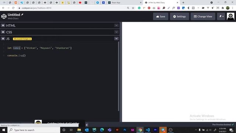
Task: Open File Explorer from the taskbar
Action: coord(79,130)
